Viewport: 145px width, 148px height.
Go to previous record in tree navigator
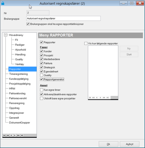(x=11, y=135)
